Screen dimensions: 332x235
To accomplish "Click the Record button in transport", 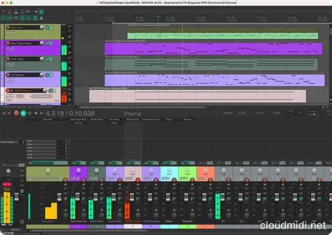I will tap(15, 113).
